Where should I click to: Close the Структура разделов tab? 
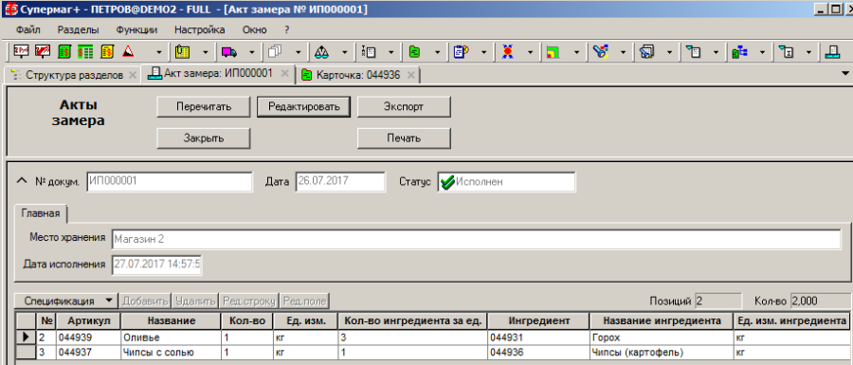(132, 76)
